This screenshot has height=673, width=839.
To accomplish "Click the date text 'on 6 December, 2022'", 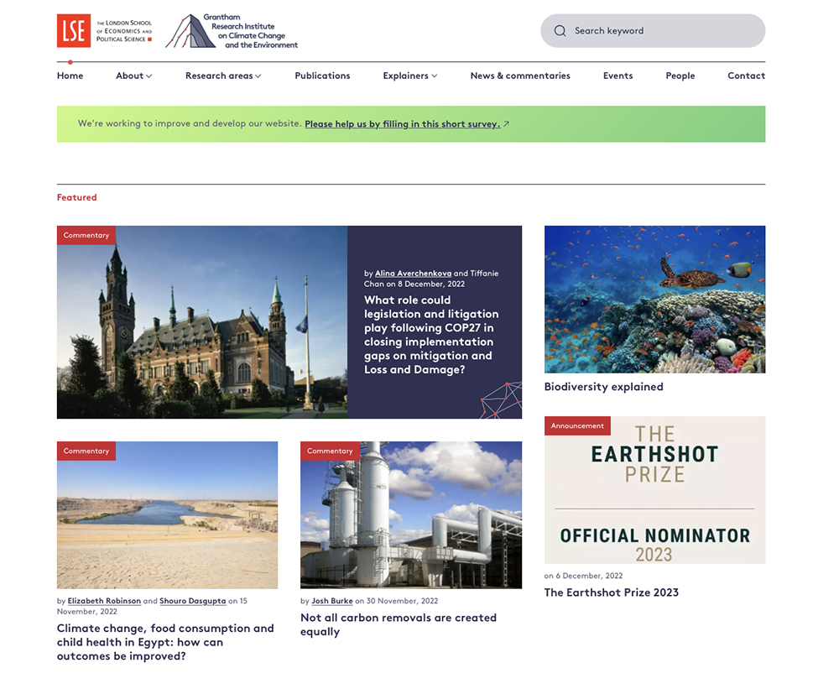I will tap(583, 576).
